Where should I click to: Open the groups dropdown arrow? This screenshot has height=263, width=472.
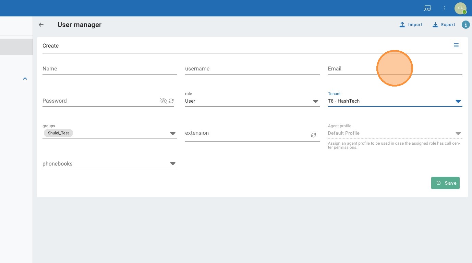tap(173, 133)
